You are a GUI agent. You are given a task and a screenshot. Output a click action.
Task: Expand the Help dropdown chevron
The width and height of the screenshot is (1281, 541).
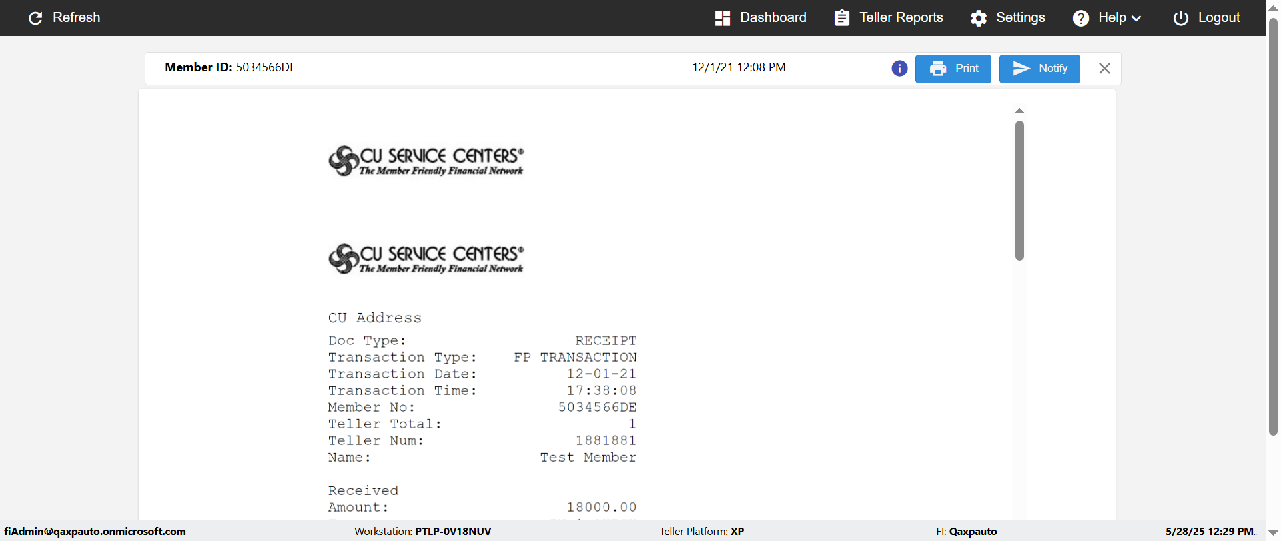[1136, 19]
